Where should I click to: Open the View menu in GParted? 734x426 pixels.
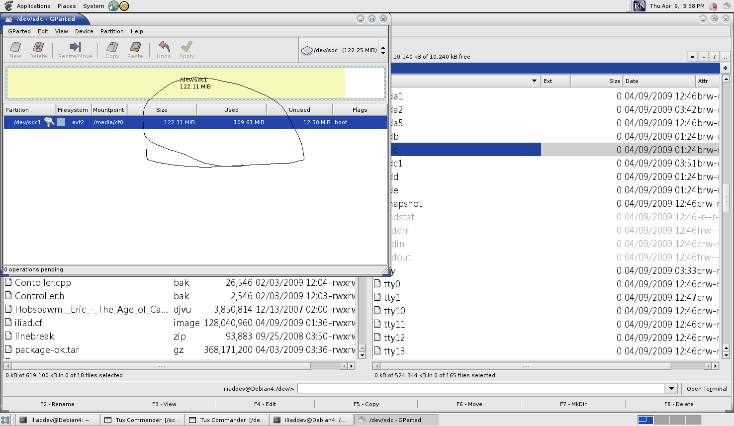coord(62,31)
